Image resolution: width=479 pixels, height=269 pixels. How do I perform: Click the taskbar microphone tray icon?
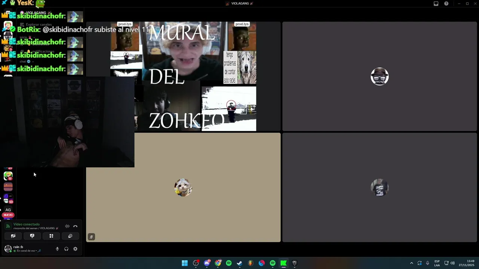point(427,263)
